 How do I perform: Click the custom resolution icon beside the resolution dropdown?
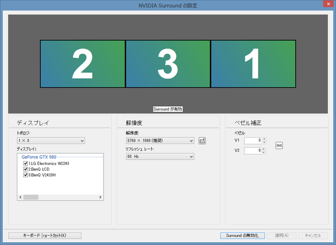point(203,141)
